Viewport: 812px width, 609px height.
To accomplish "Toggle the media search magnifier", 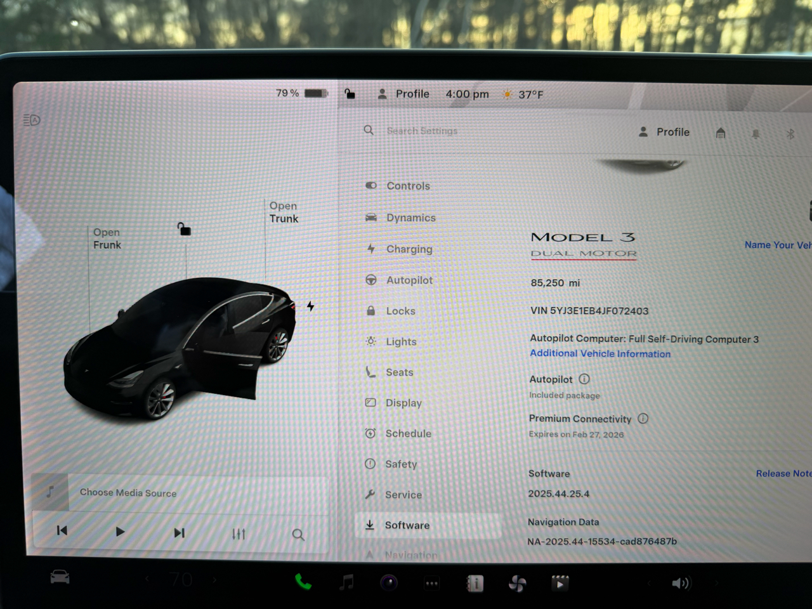I will pos(298,534).
